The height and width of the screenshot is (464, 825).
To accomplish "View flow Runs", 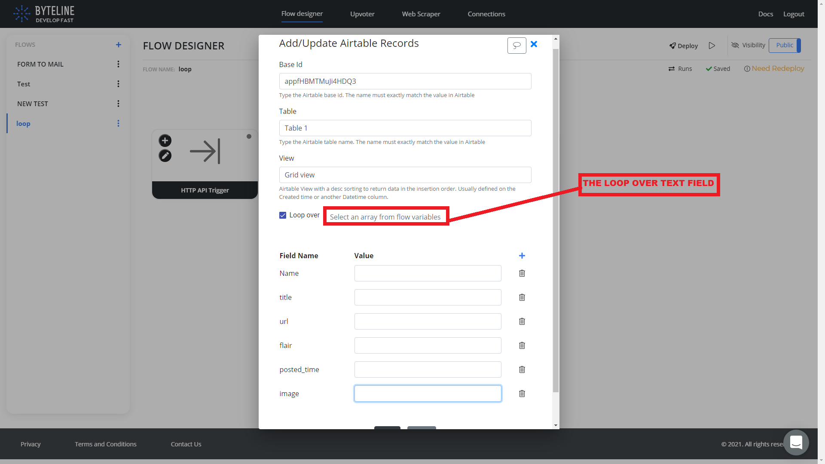I will (680, 69).
